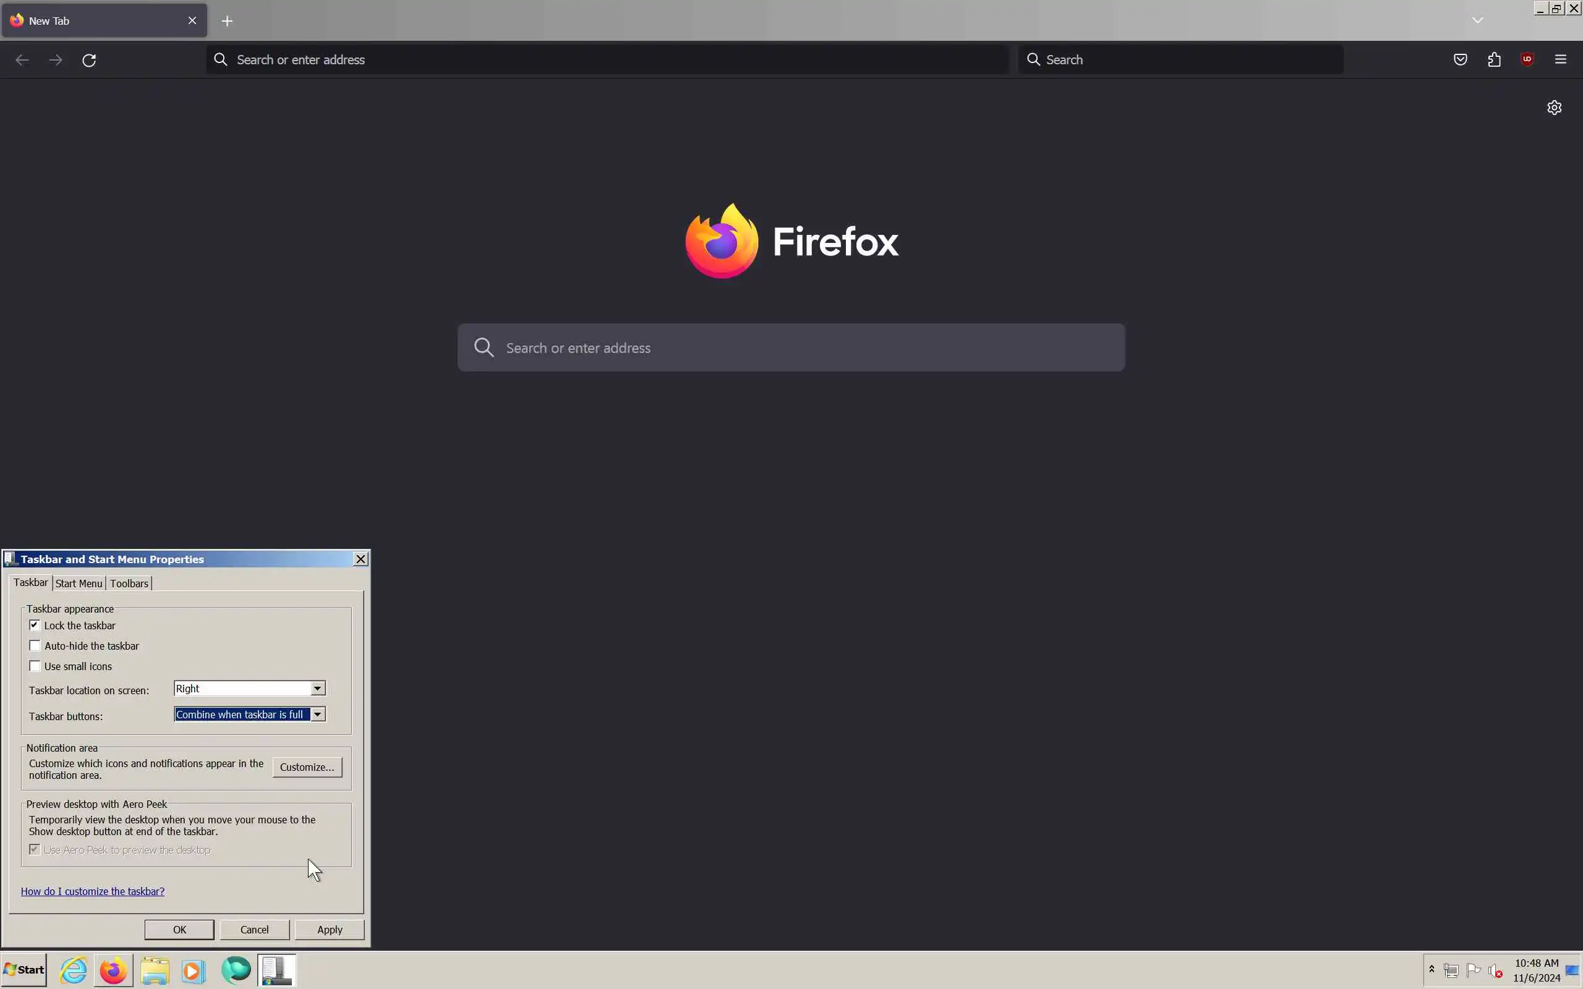Screen dimensions: 1583x989
Task: Launch Internet Explorer from taskbar
Action: 74,970
